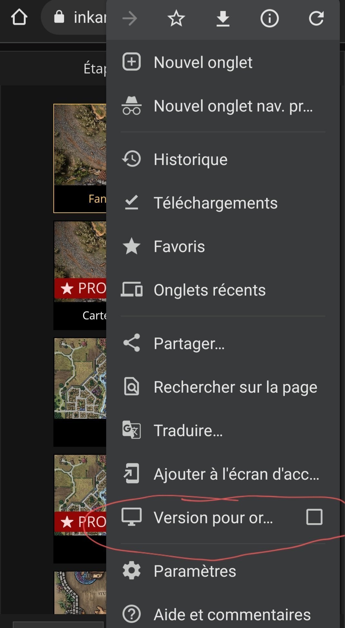Select the first fantasy map thumbnail
The image size is (345, 628).
click(x=80, y=145)
